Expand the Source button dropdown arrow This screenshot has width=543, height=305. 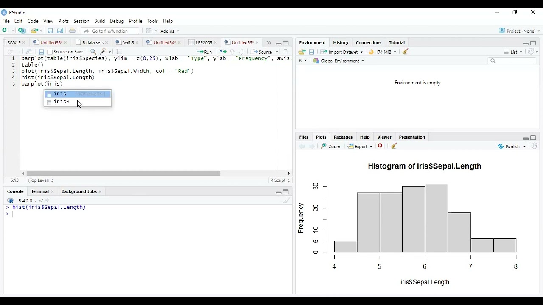click(277, 52)
